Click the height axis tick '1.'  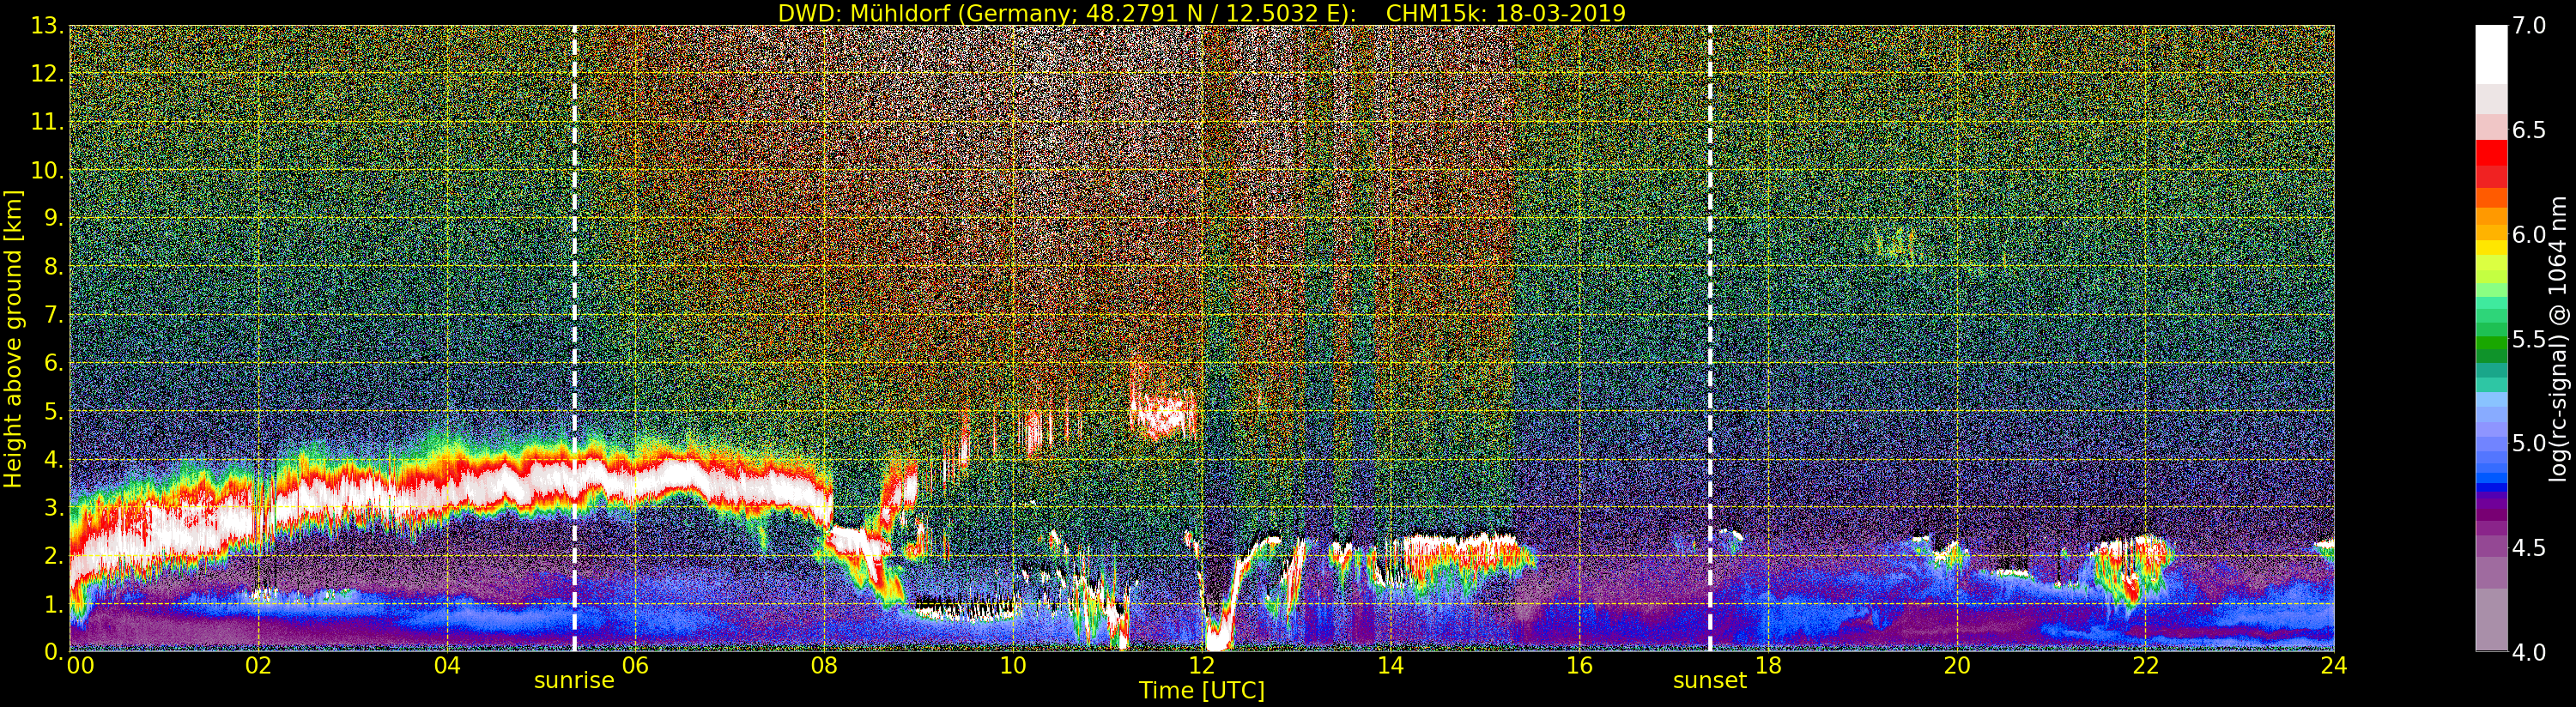click(x=53, y=604)
